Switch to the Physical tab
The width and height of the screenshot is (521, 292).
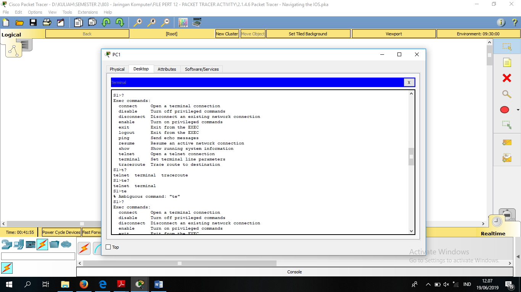tap(117, 69)
